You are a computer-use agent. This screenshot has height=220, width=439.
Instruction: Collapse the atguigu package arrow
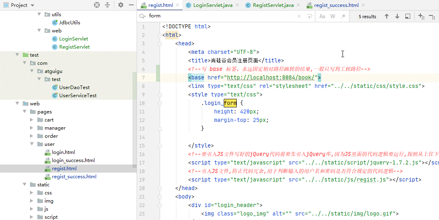tap(32, 71)
